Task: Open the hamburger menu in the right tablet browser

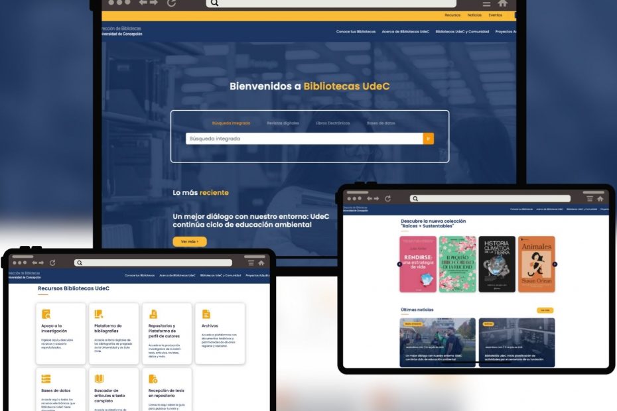Action: pos(589,199)
